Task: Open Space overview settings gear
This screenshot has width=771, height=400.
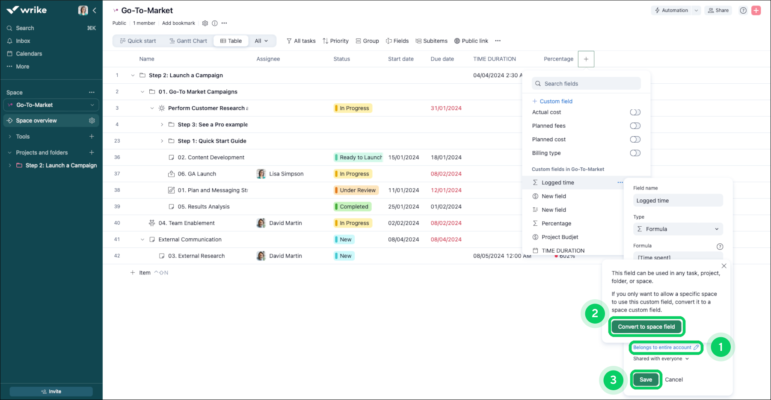Action: pyautogui.click(x=92, y=121)
